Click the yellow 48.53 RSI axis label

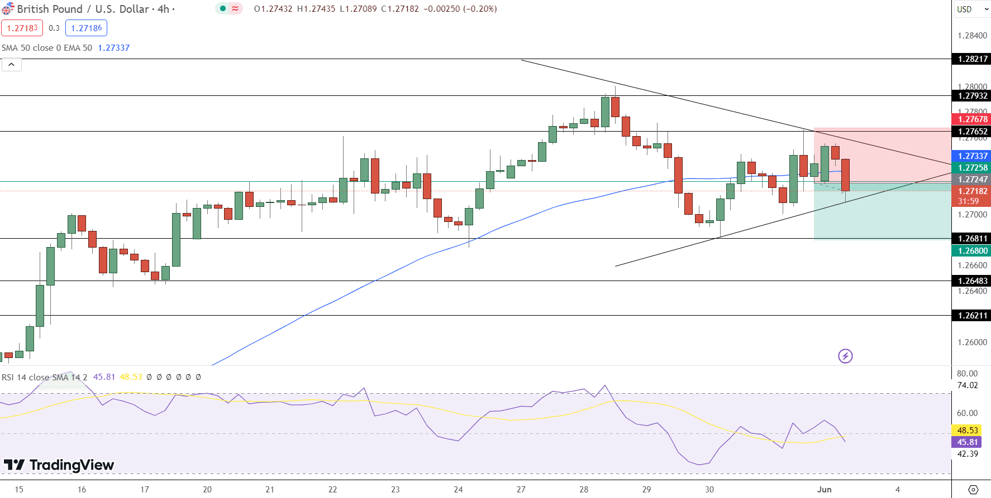[967, 431]
